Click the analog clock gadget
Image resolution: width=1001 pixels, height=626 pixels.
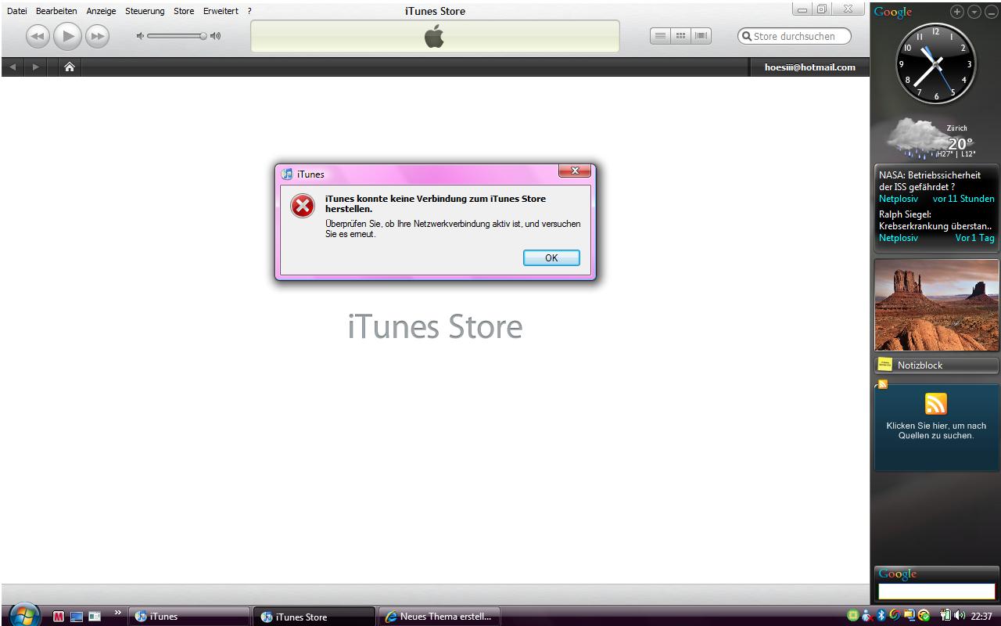click(x=936, y=63)
